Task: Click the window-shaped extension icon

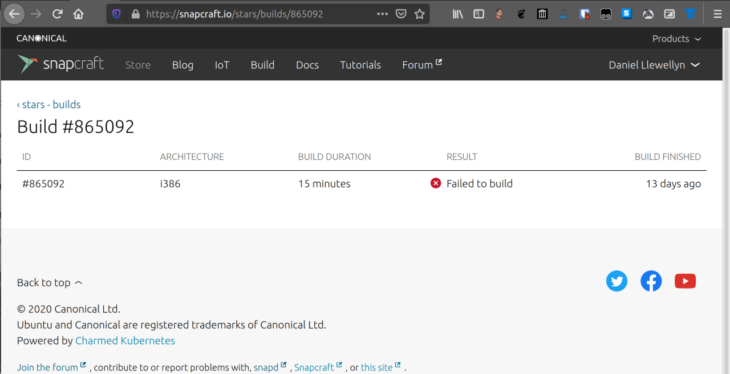Action: [670, 14]
